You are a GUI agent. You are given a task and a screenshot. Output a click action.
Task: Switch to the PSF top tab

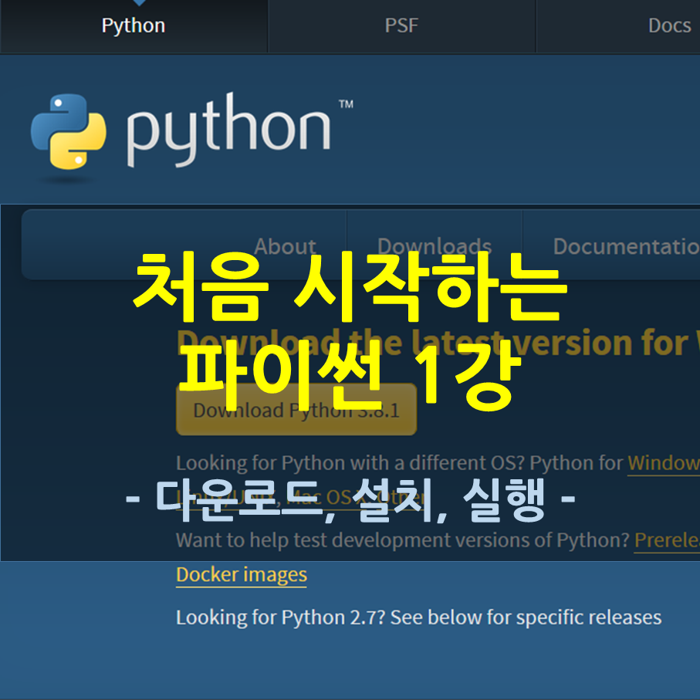[x=401, y=26]
